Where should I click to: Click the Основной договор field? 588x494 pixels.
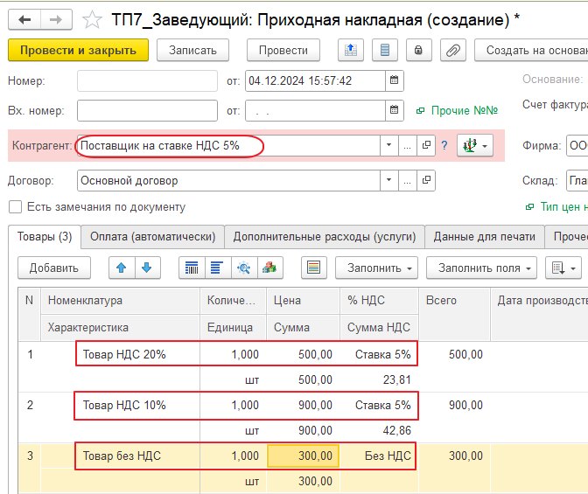[228, 180]
